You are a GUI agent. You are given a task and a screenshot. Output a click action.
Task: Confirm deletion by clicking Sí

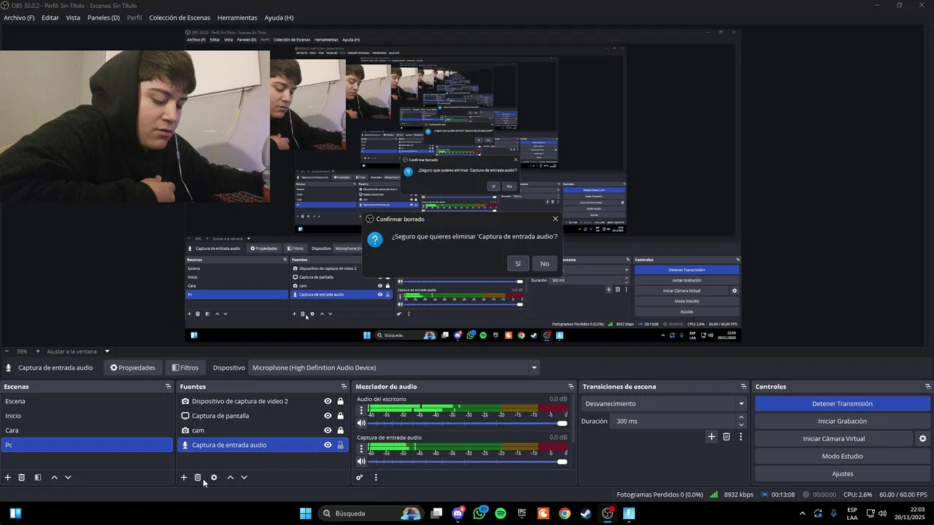click(x=518, y=264)
